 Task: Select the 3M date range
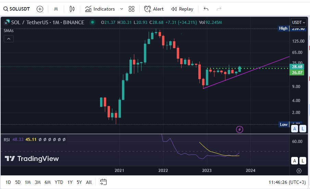(38, 182)
